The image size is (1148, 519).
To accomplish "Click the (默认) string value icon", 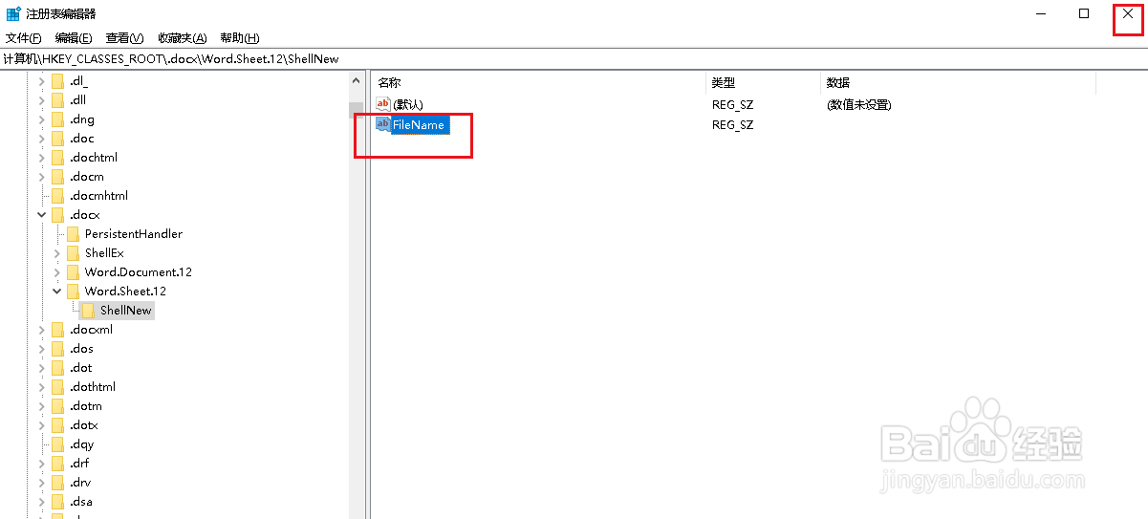I will [x=383, y=104].
